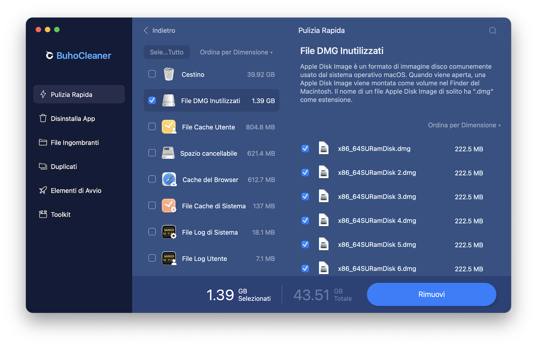
Task: Click the file icon of x86_64SURamDisk 4.dmg
Action: (324, 220)
